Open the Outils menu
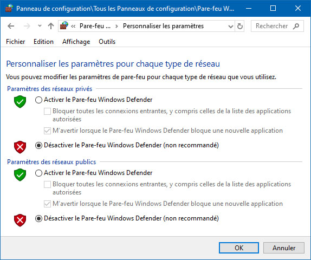Screen dimensions: 311x260 click(107, 42)
